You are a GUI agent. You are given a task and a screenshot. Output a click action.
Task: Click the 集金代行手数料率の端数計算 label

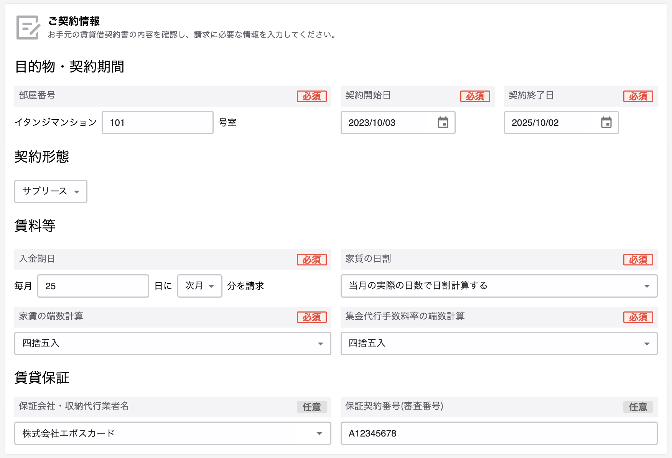[405, 316]
